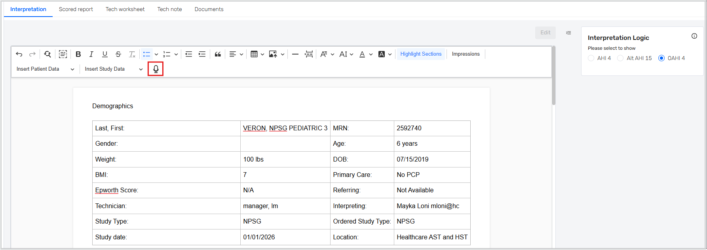Open Tech note tab

click(x=169, y=9)
